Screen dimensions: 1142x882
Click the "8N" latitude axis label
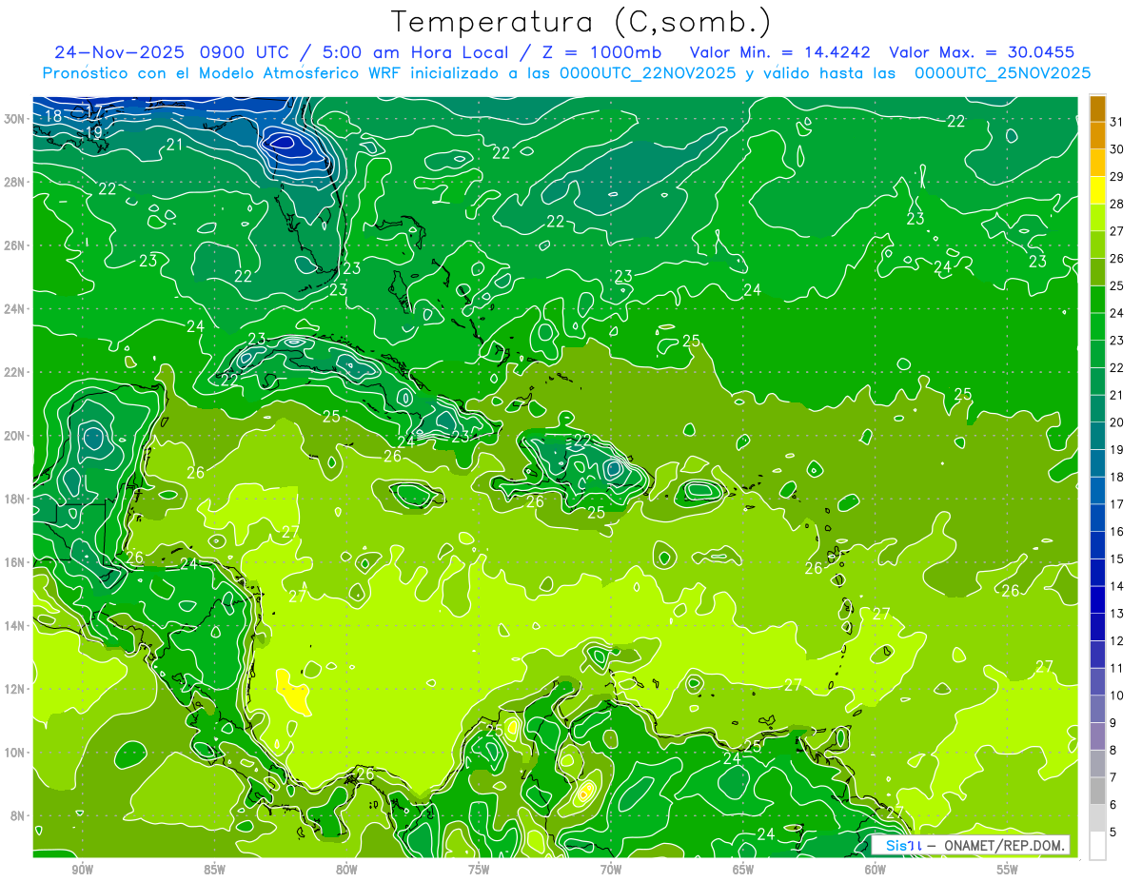click(17, 815)
